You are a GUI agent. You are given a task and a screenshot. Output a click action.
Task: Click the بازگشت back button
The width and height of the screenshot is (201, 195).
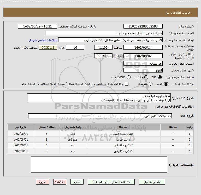click(60, 182)
